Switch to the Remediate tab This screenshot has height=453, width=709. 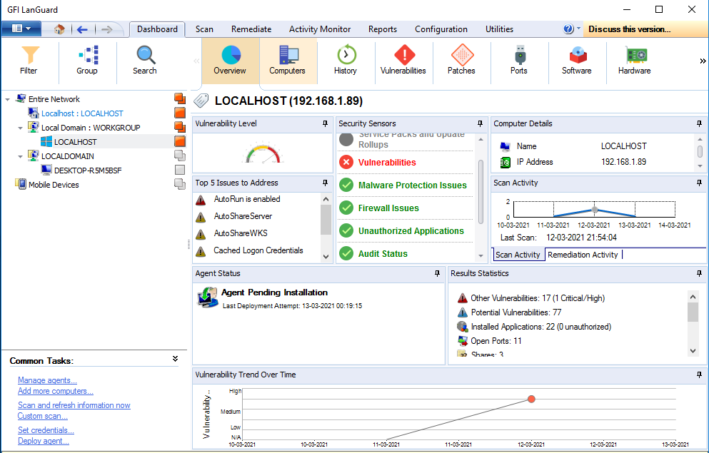251,29
